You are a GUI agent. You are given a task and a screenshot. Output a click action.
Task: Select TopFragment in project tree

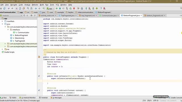20,41
